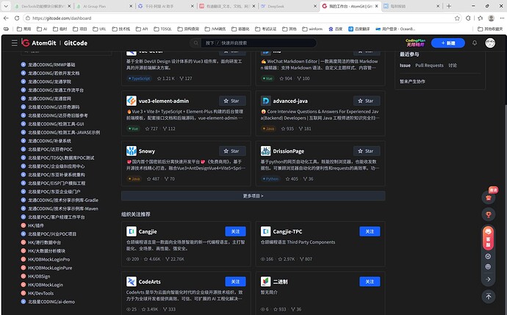Click the browser refresh icon
Viewport: 507px width, 315px height.
(x=17, y=18)
